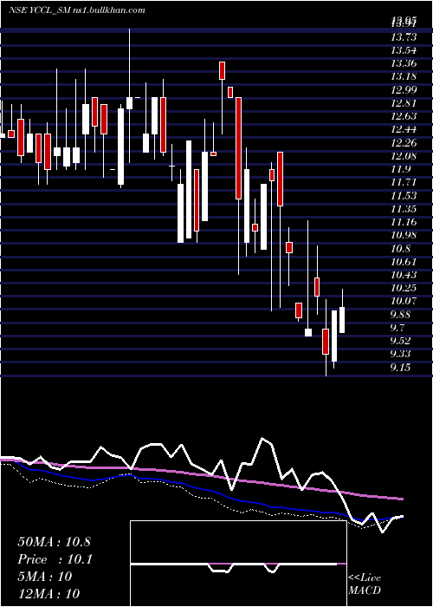Viewport: 433px width, 607px height.
Task: Click the 10.8 price axis label
Action: pos(401,249)
